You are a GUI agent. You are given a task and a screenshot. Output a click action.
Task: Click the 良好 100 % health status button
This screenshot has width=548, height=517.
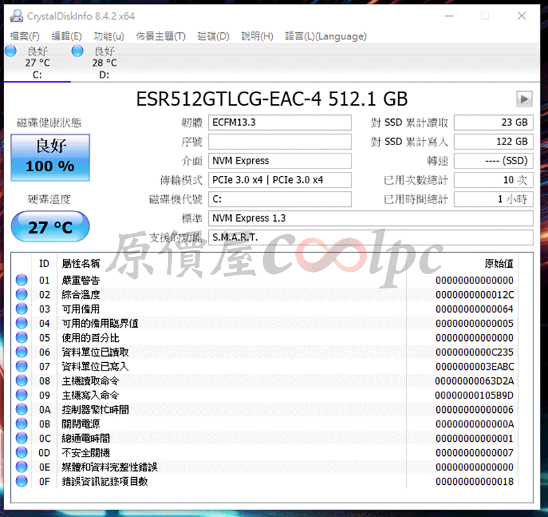click(50, 157)
